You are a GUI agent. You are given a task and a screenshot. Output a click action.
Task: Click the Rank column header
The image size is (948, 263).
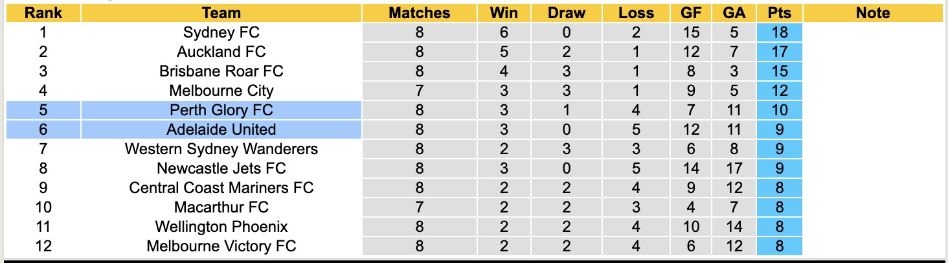point(43,13)
